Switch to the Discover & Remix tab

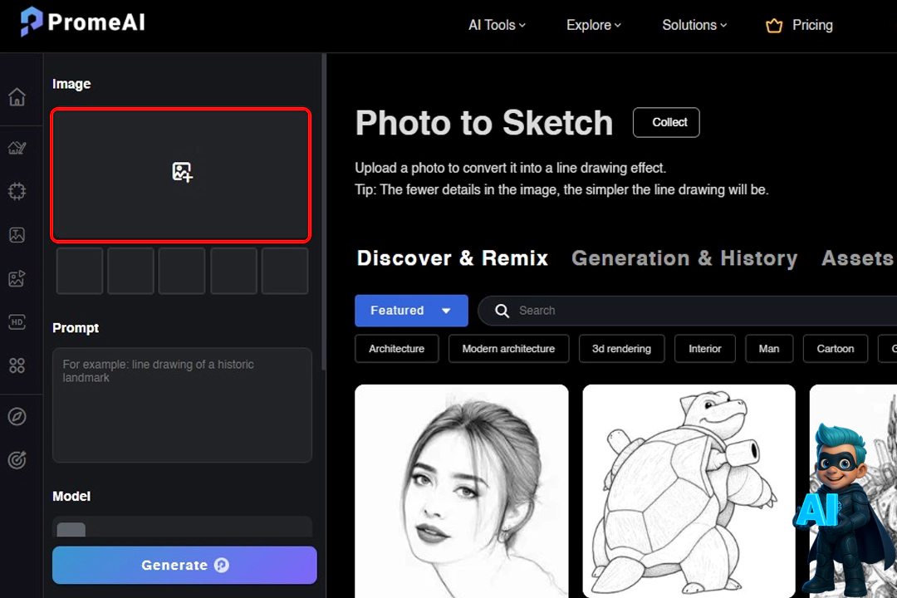(x=453, y=258)
